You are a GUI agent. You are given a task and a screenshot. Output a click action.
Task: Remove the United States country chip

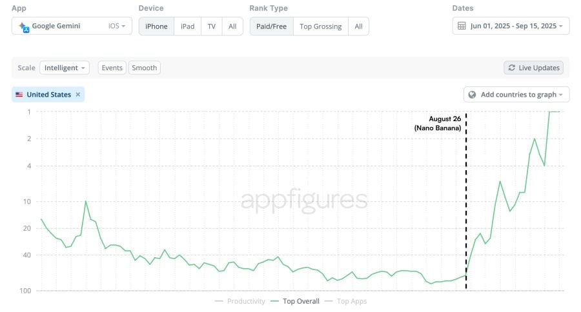coord(78,94)
